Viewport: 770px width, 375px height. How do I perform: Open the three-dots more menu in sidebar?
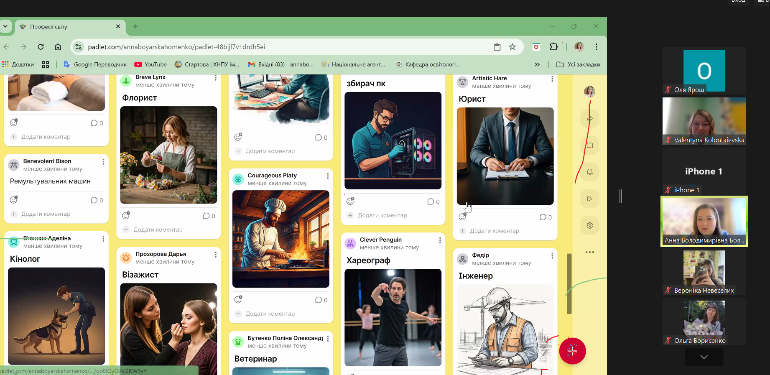coord(589,252)
